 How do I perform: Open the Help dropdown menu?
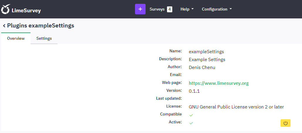(187, 9)
